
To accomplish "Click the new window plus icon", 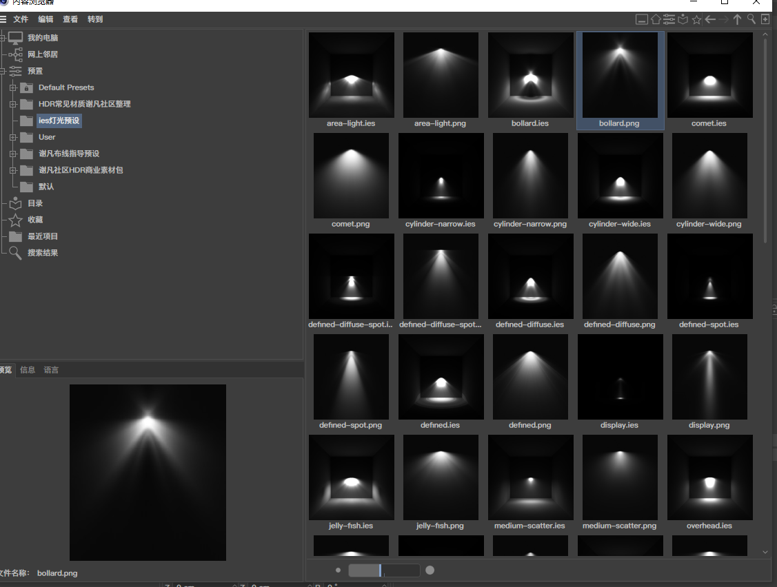I will click(x=765, y=19).
